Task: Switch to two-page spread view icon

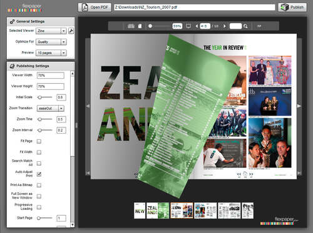Action: (x=131, y=26)
